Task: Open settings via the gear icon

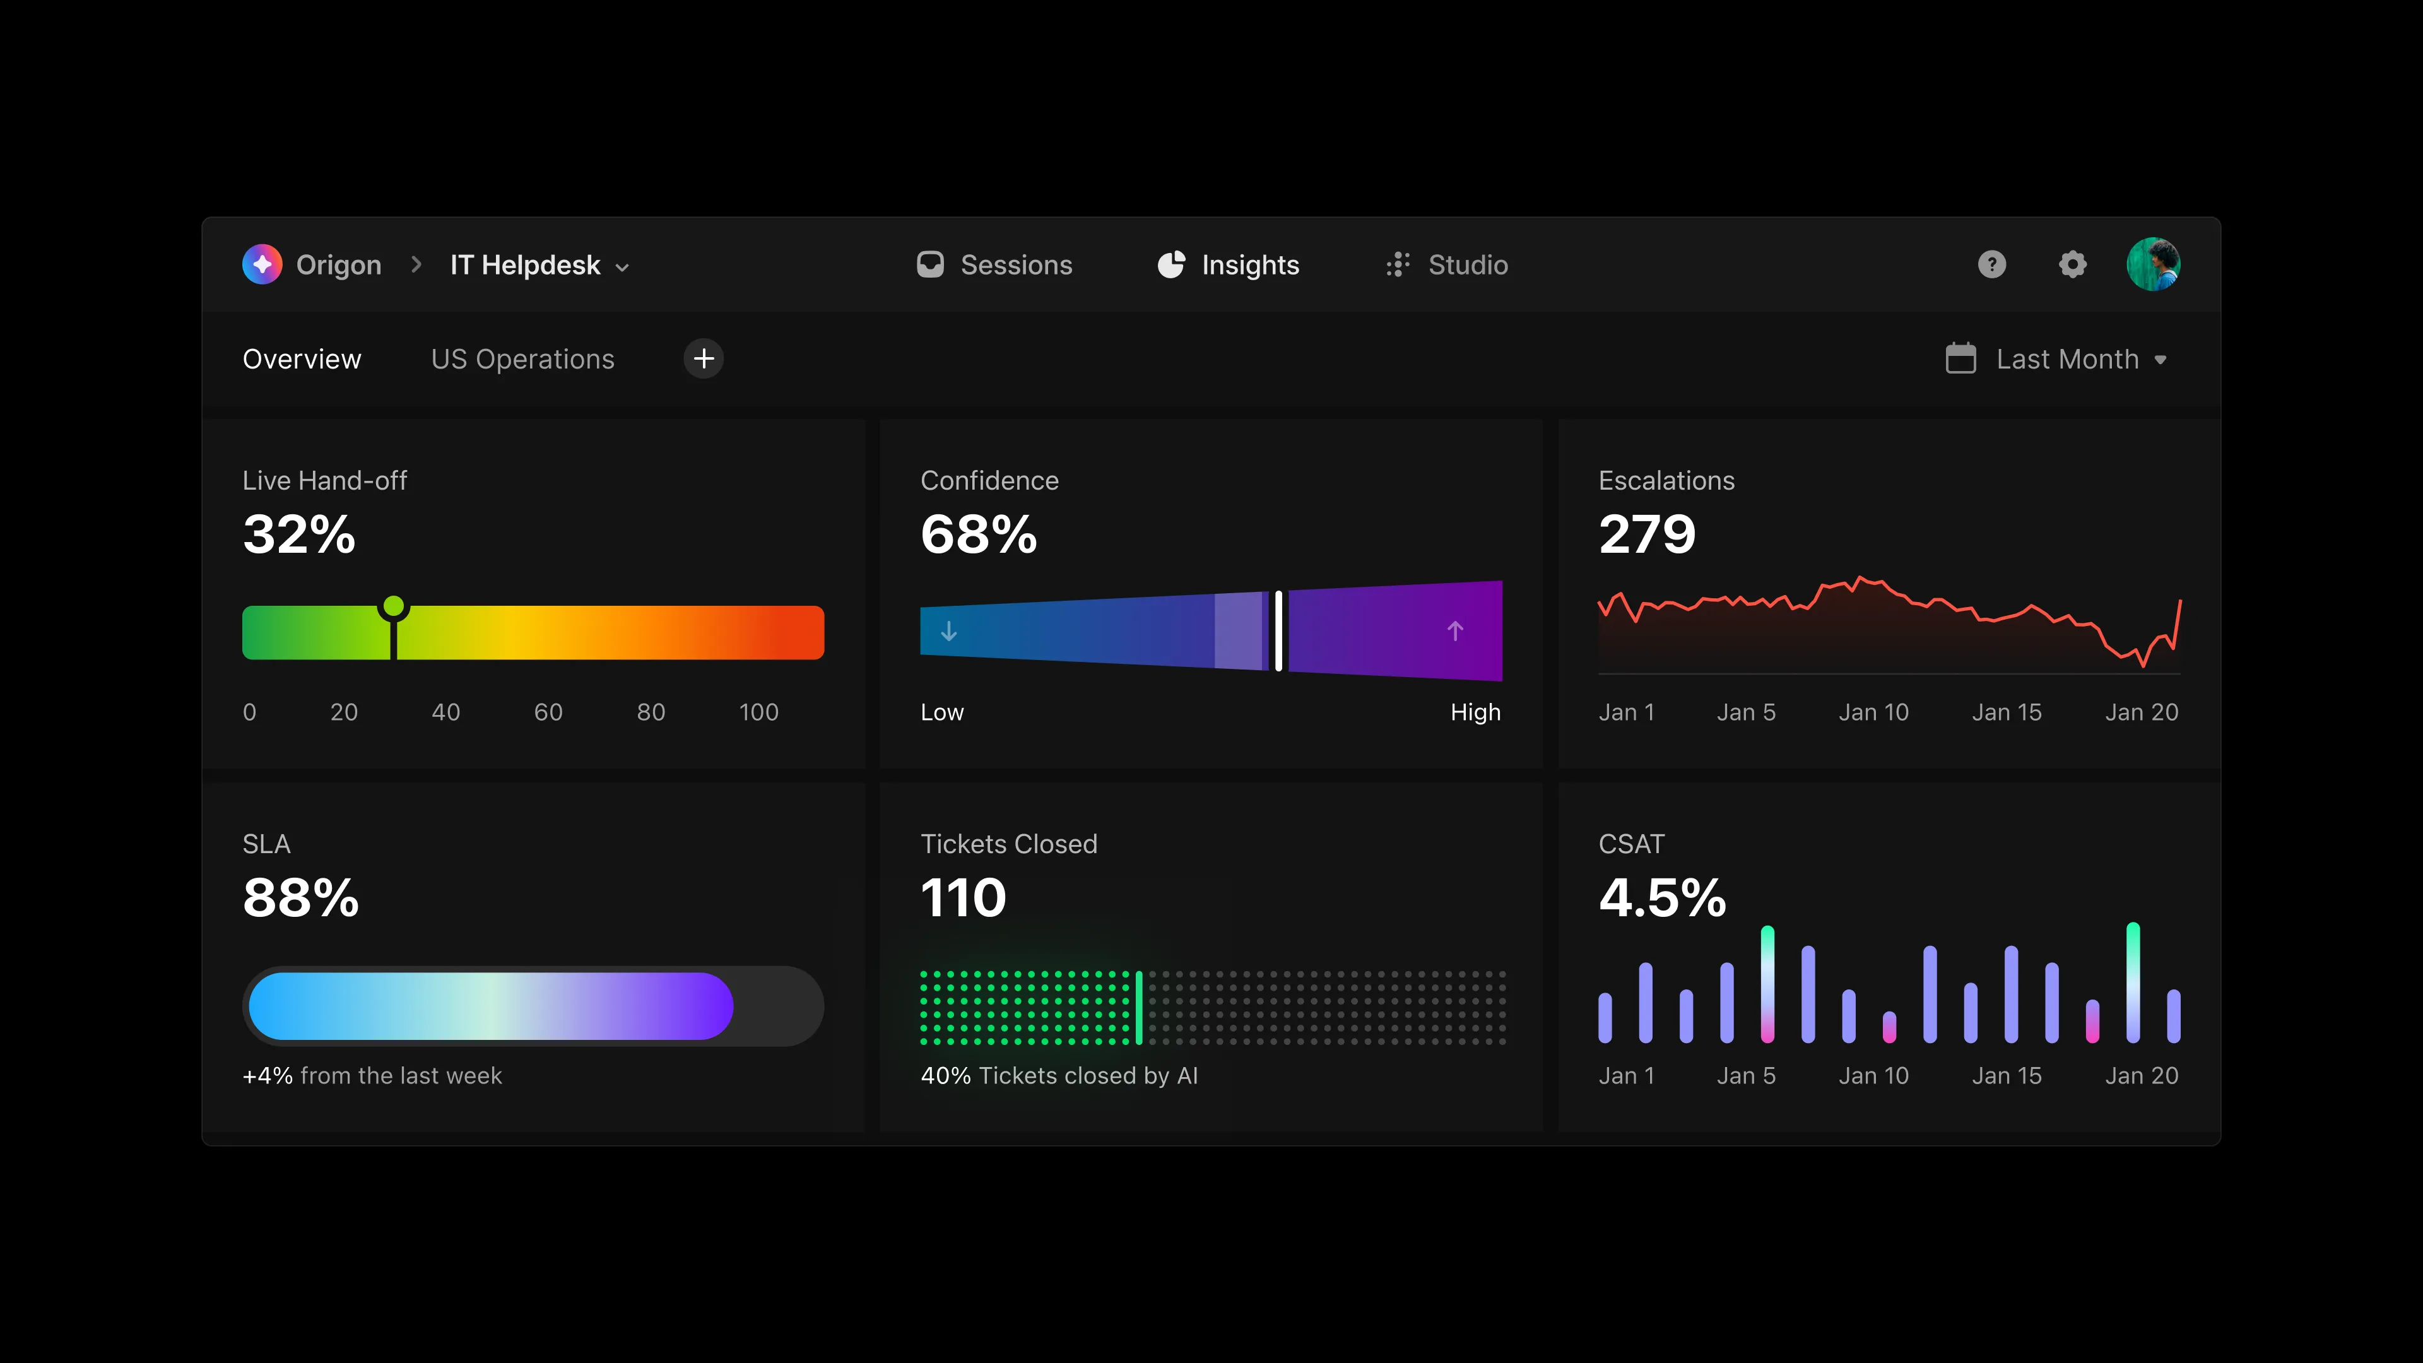Action: point(2073,264)
